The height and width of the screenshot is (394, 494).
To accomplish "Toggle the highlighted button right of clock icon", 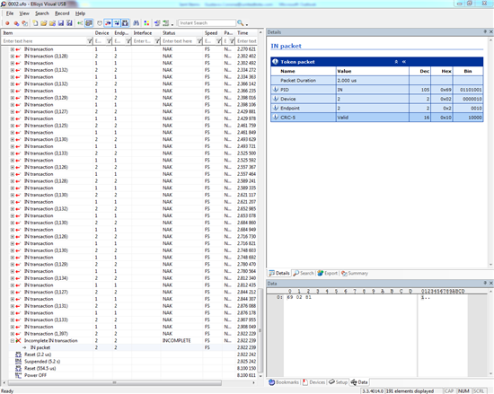I will click(x=108, y=23).
